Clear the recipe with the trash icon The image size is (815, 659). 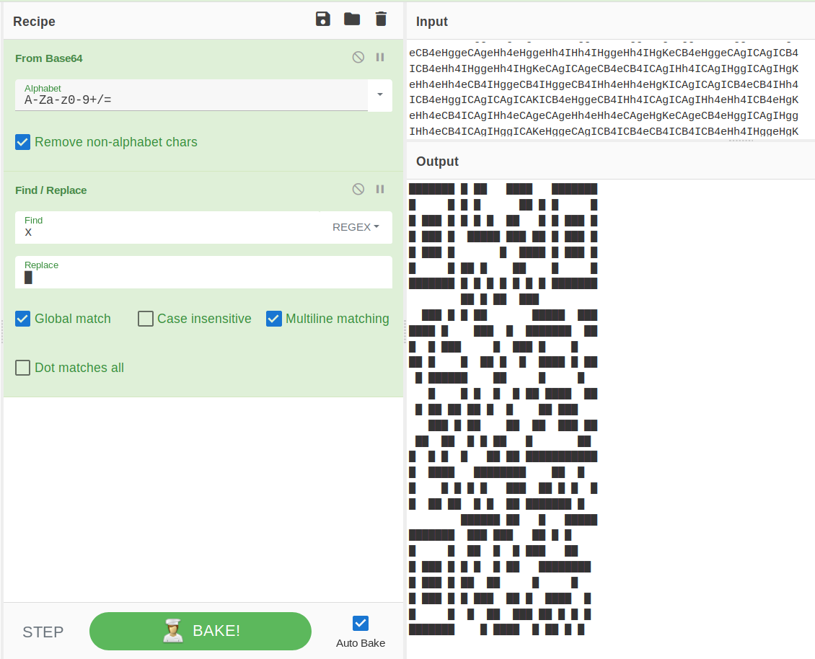380,19
